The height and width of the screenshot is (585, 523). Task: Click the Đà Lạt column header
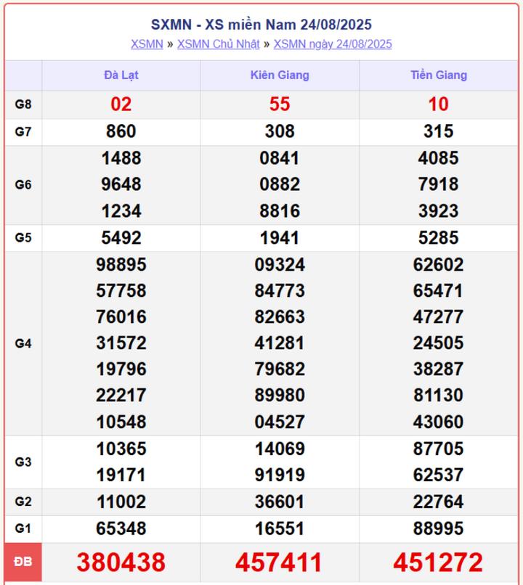[x=121, y=75]
